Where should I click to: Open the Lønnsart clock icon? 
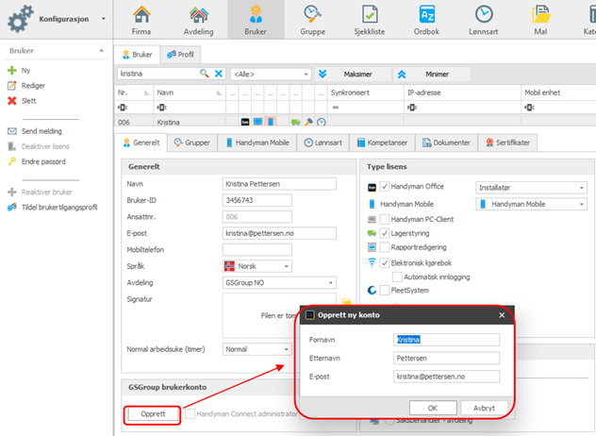coord(484,14)
